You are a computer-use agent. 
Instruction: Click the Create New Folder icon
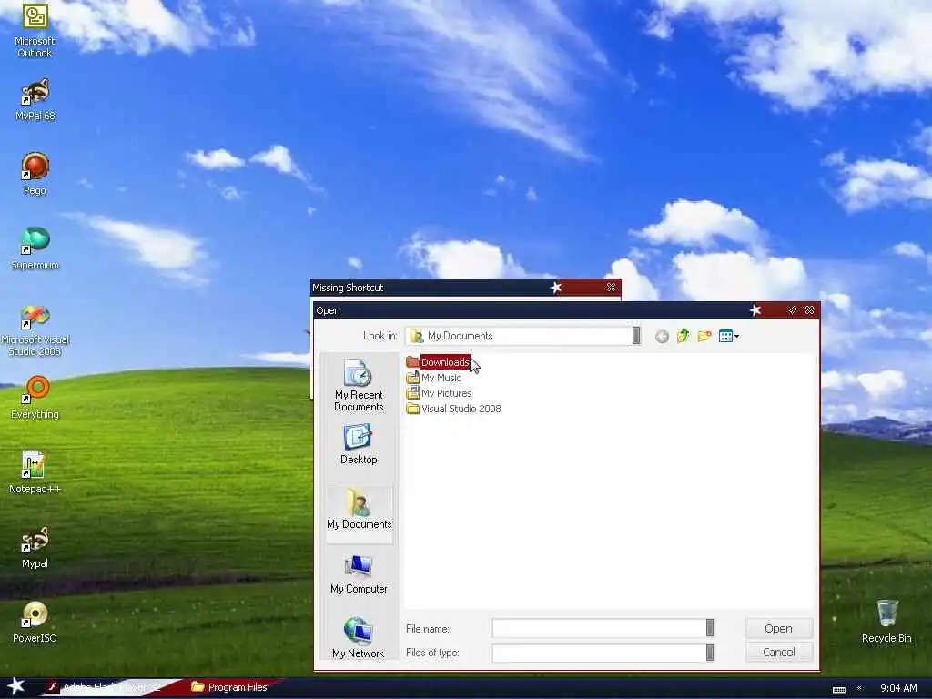pos(704,337)
